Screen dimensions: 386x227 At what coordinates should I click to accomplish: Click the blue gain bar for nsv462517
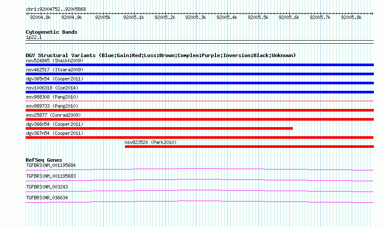pyautogui.click(x=200, y=74)
